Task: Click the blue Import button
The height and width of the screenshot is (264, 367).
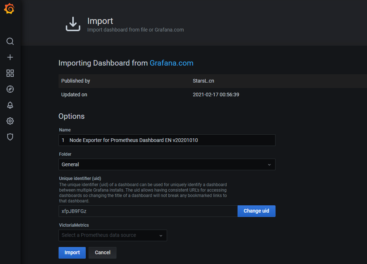Action: [x=72, y=253]
